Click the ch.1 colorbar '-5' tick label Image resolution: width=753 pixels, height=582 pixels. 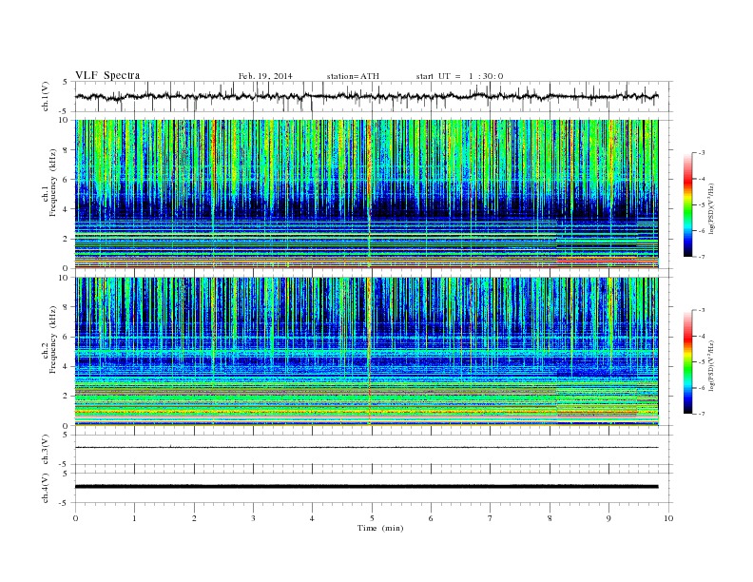tap(702, 205)
